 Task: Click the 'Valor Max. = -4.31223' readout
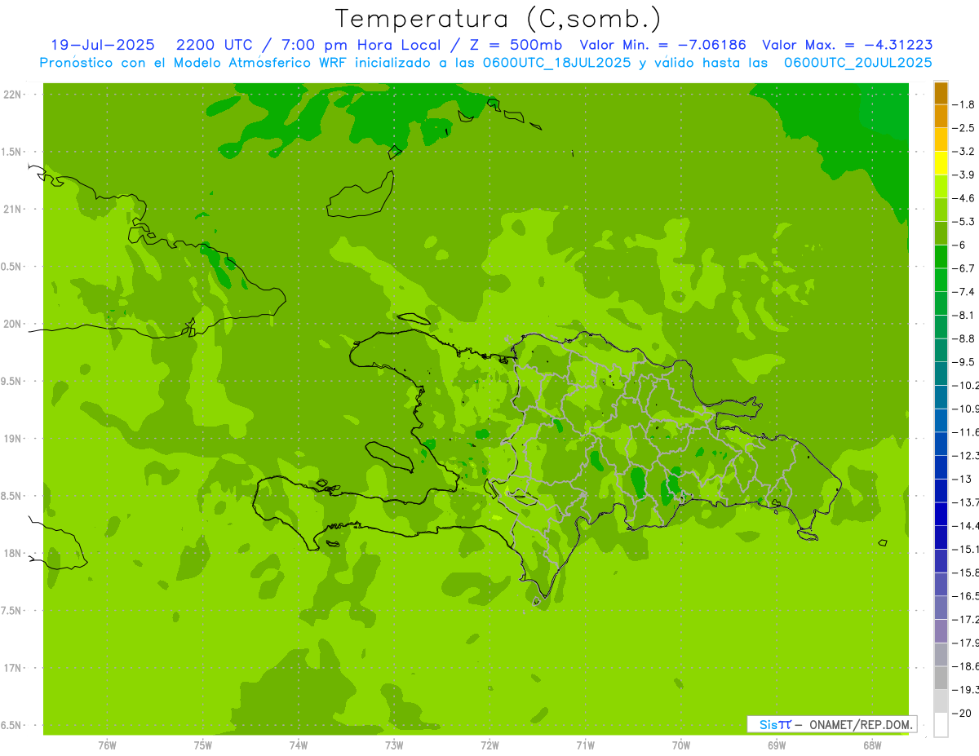[848, 45]
